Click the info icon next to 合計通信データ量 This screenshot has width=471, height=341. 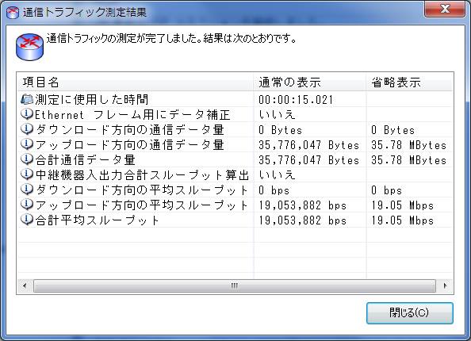[27, 159]
